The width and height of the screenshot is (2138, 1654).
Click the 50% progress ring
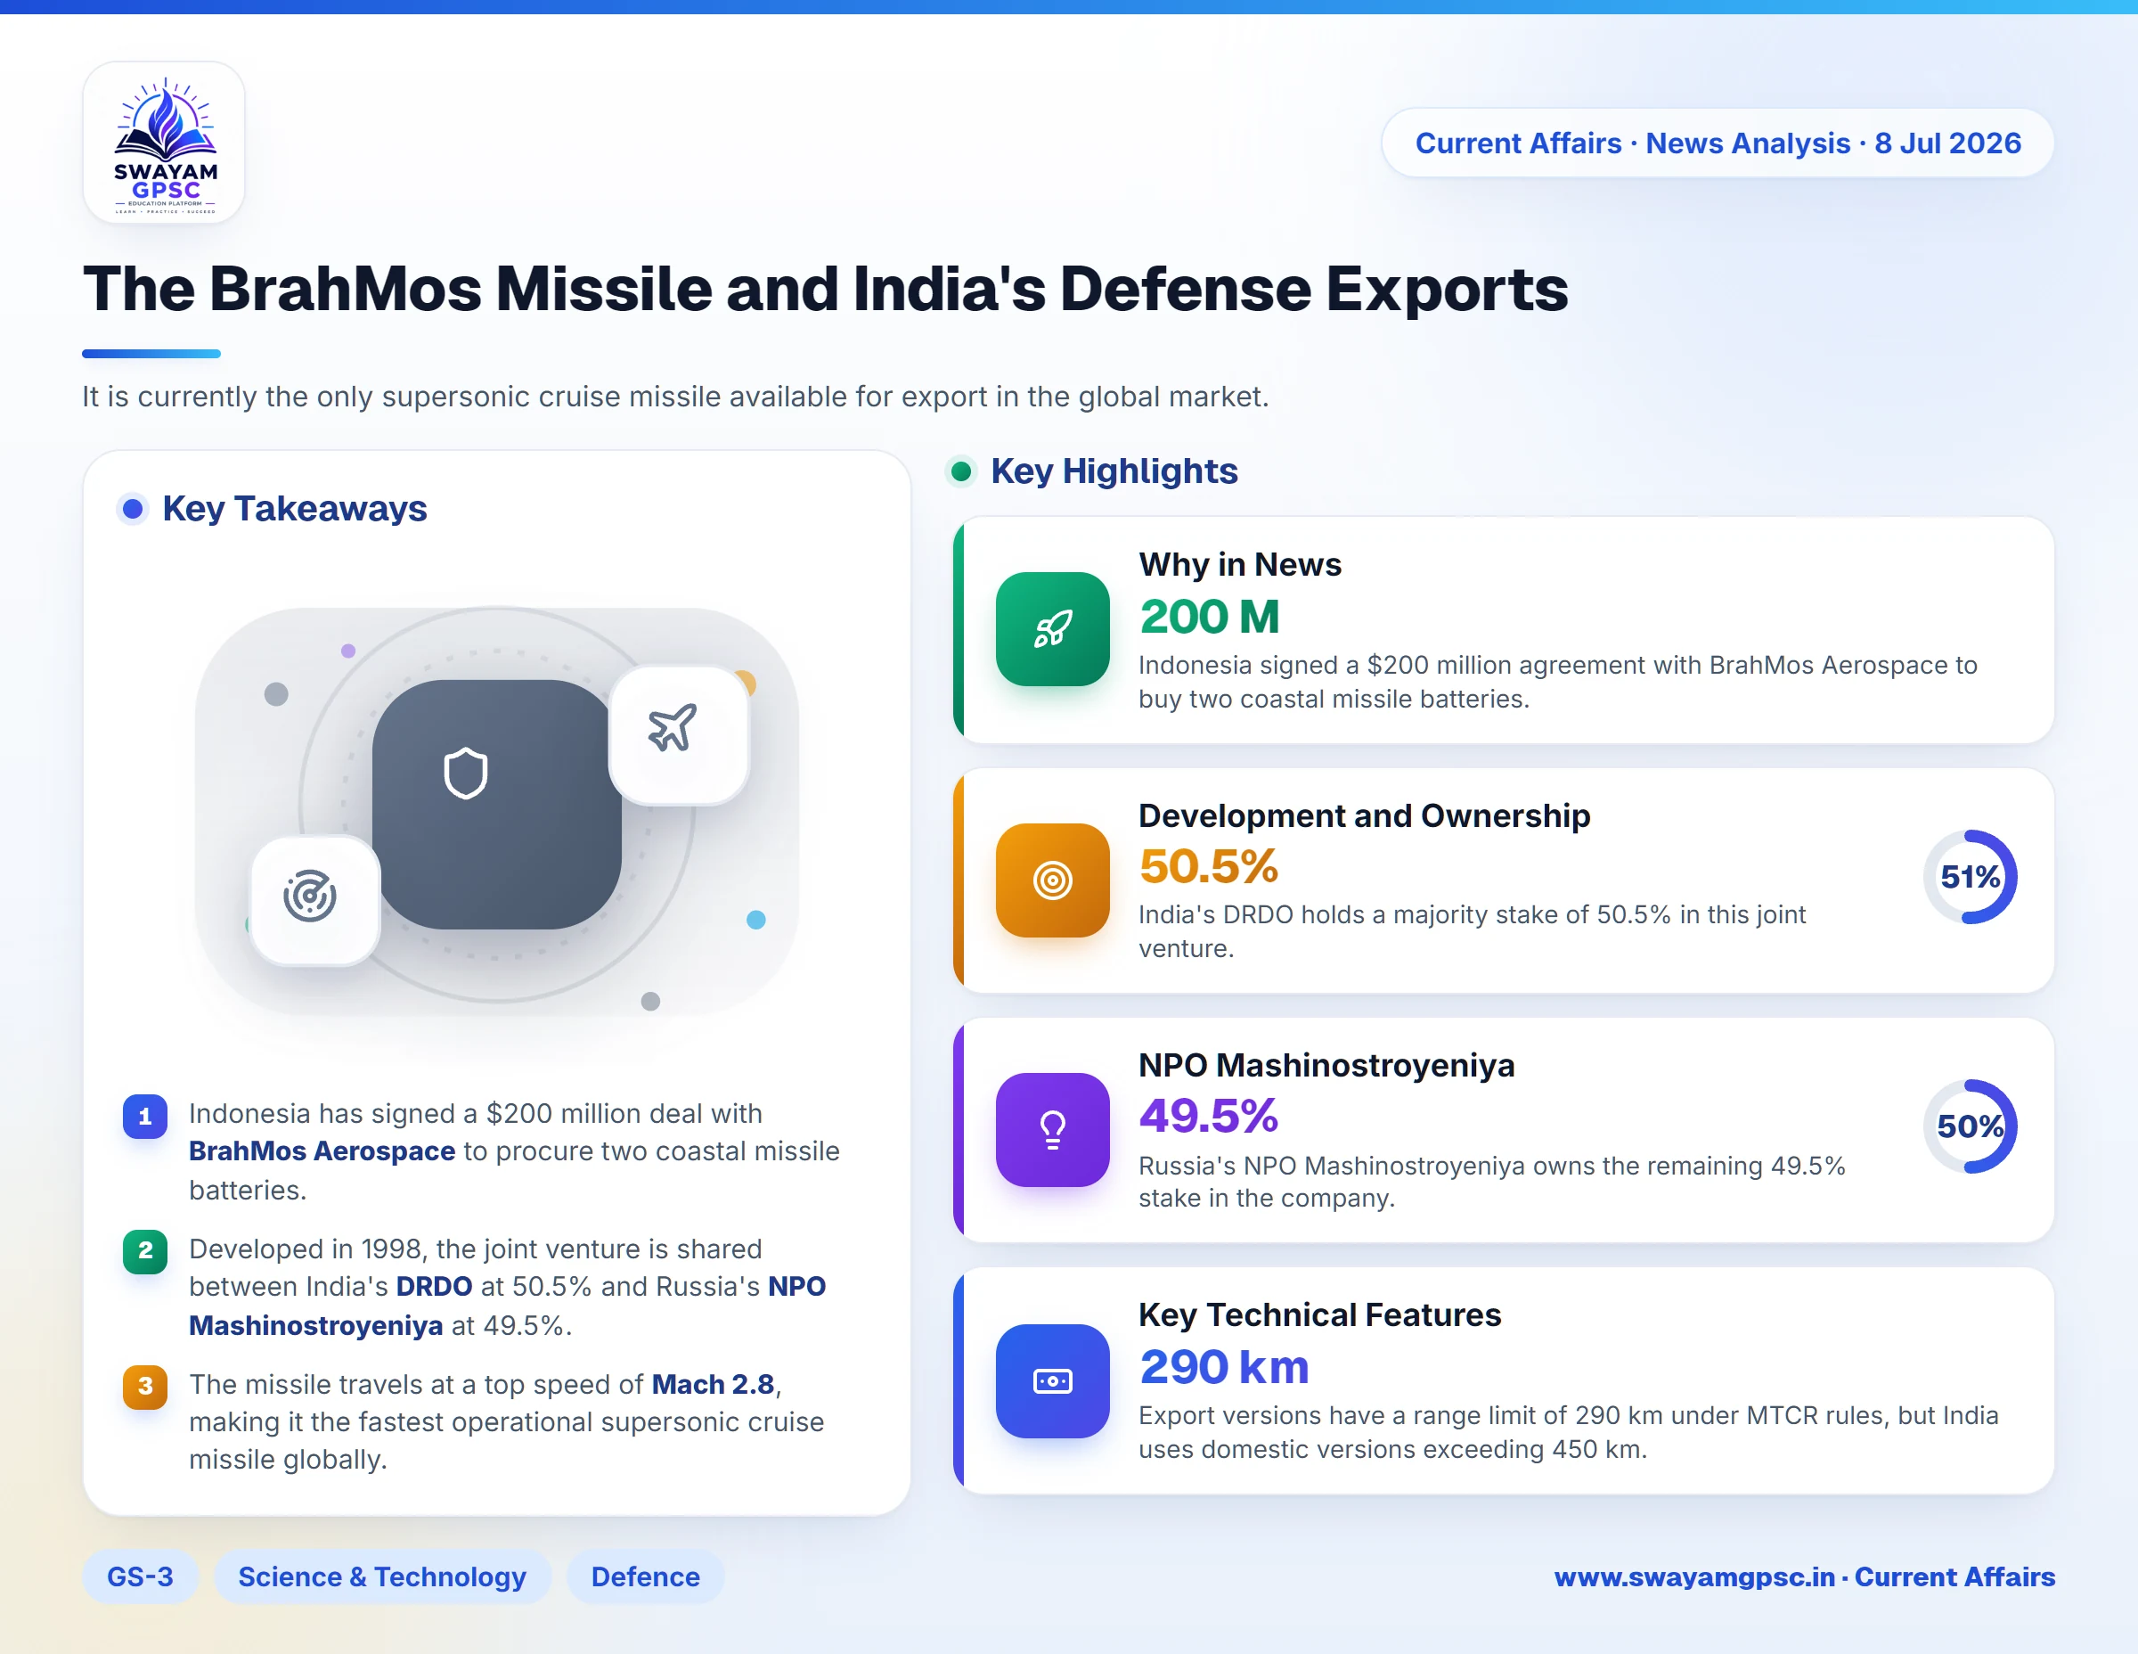1970,1126
